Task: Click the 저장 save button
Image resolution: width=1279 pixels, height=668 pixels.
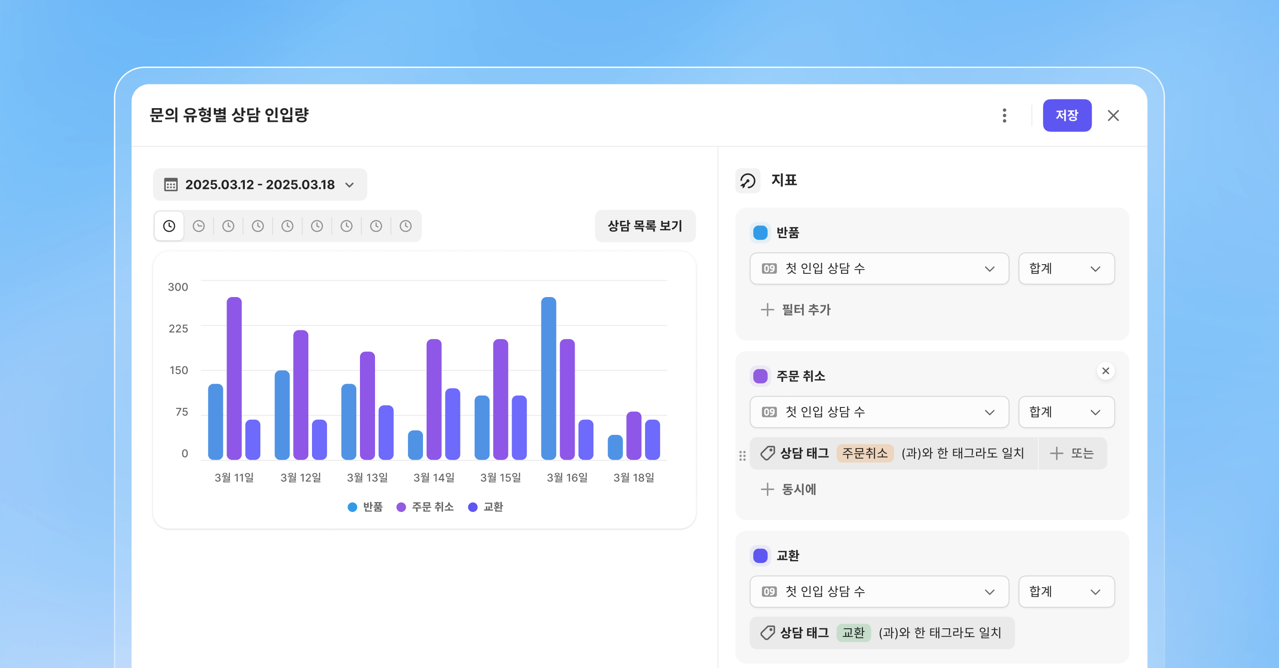Action: point(1067,115)
